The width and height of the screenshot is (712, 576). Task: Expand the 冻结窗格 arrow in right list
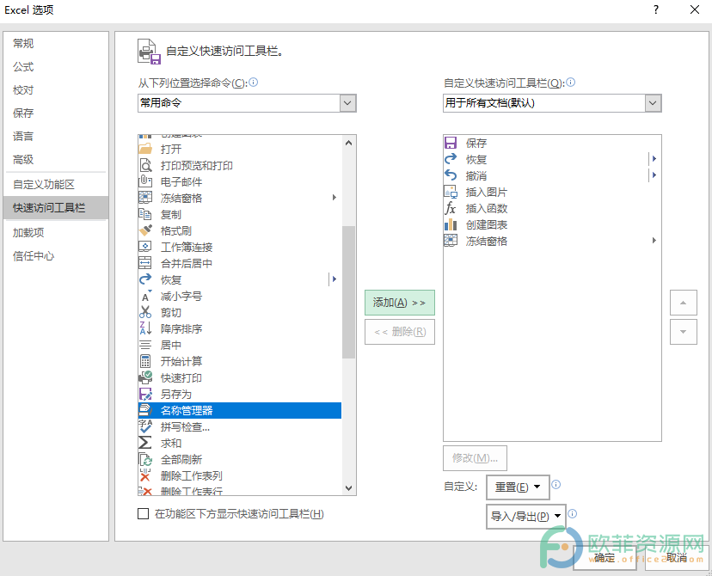tap(654, 241)
